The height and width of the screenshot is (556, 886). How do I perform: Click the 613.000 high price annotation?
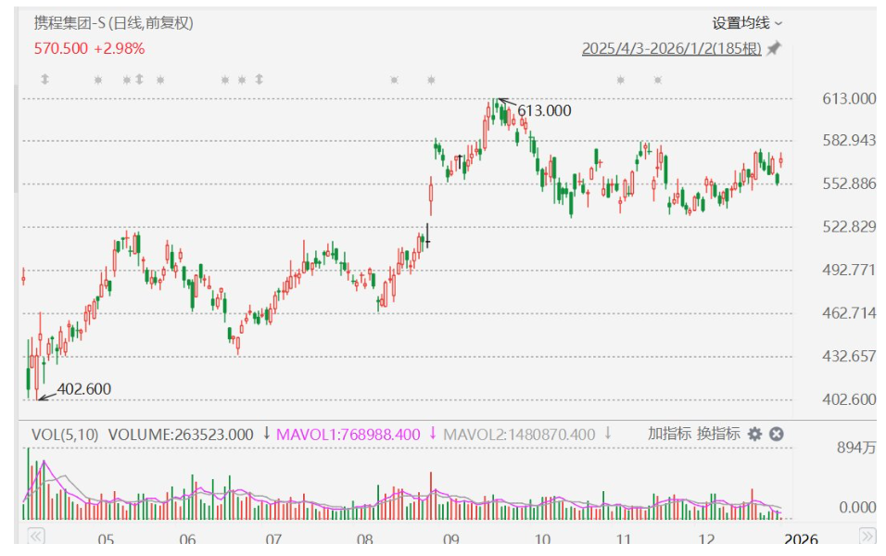(x=544, y=111)
